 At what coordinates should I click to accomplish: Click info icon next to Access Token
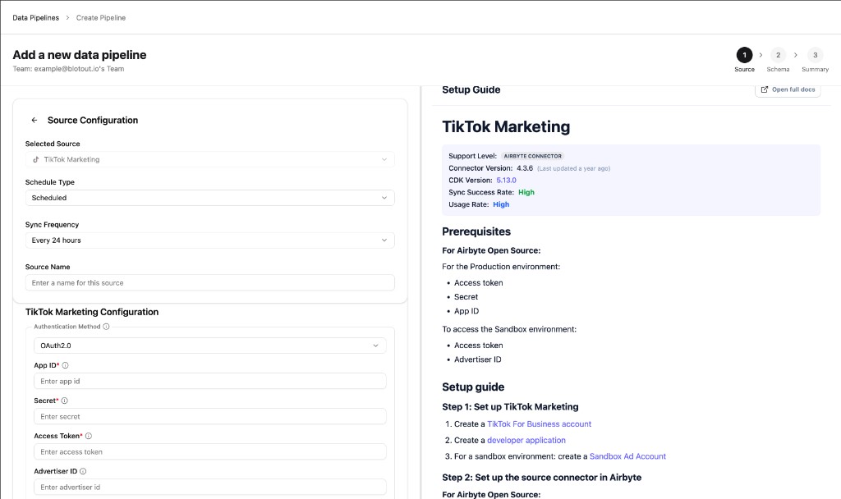point(89,437)
